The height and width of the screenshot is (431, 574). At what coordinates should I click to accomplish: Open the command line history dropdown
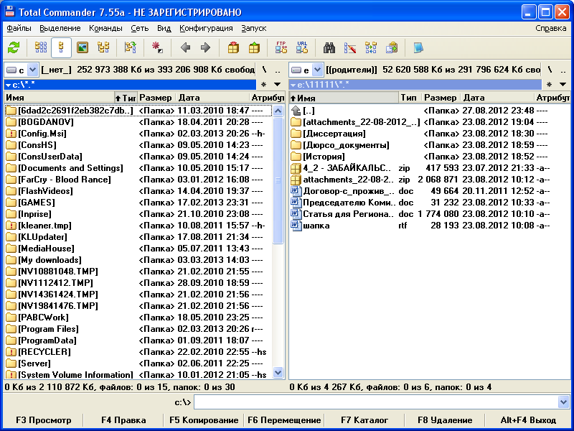click(563, 402)
